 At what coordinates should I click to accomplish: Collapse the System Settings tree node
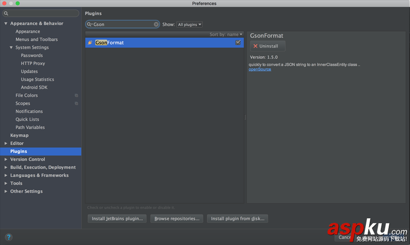pyautogui.click(x=11, y=48)
